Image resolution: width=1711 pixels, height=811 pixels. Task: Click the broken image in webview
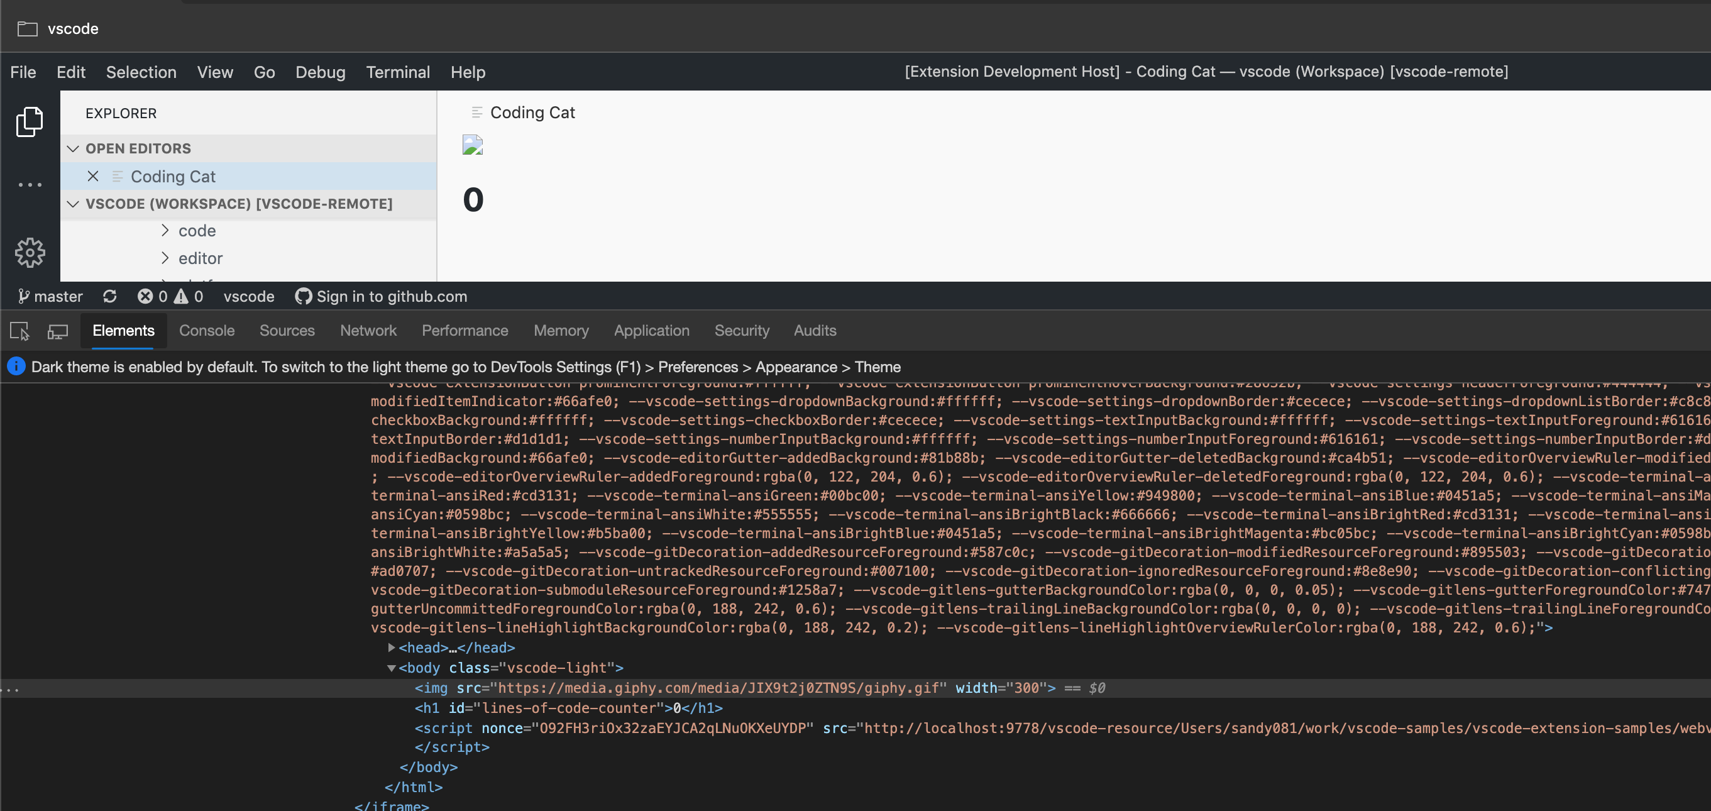(x=472, y=145)
